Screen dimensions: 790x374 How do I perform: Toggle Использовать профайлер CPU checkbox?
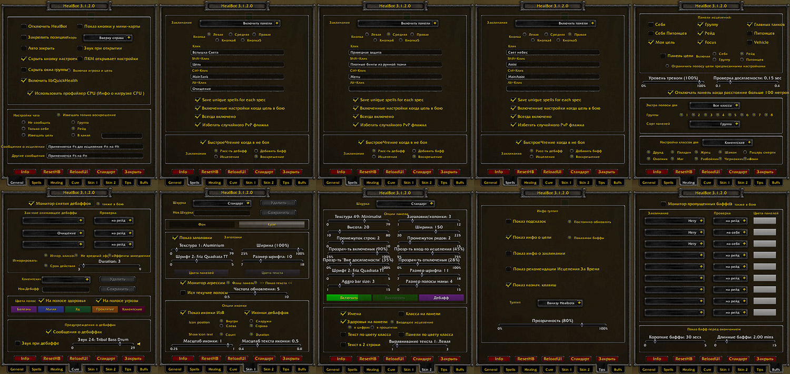point(30,93)
